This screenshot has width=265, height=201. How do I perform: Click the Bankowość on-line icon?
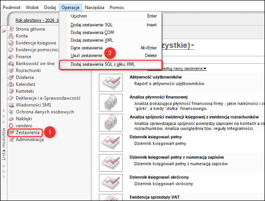tap(11, 64)
